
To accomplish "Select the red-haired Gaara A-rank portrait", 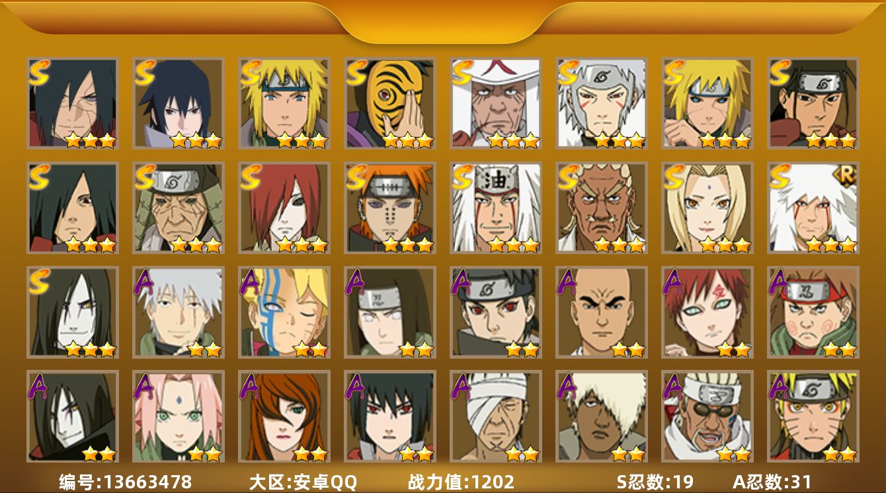I will (707, 312).
